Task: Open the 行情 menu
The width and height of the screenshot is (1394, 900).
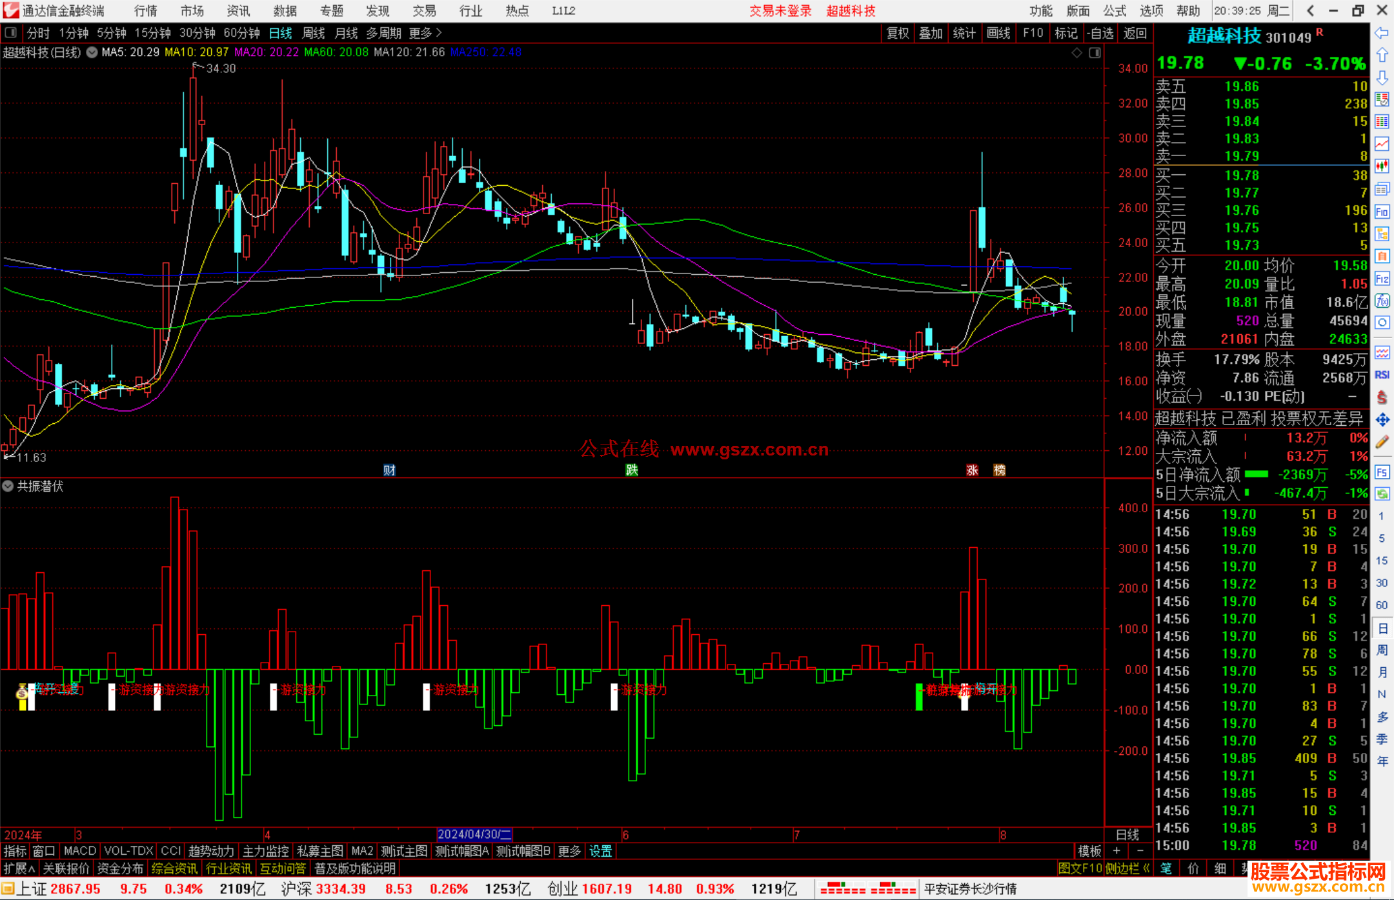Action: [x=146, y=11]
